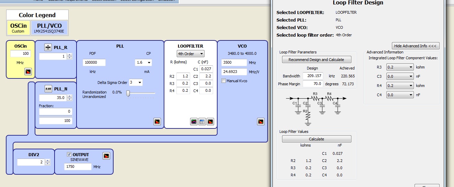The height and width of the screenshot is (187, 454).
Task: Open the 4th Order loop filter dropdown
Action: (x=190, y=54)
